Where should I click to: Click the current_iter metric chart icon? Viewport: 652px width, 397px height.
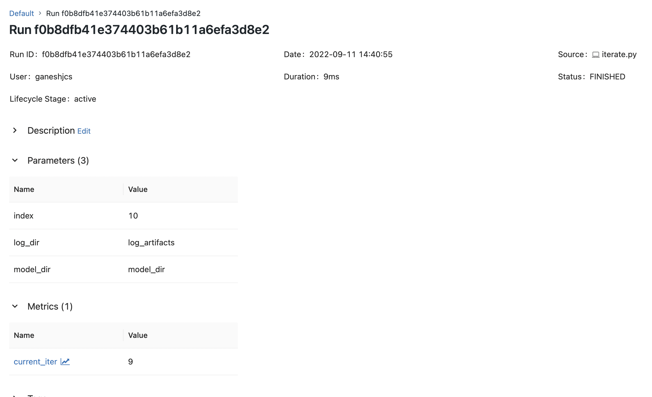(x=65, y=362)
